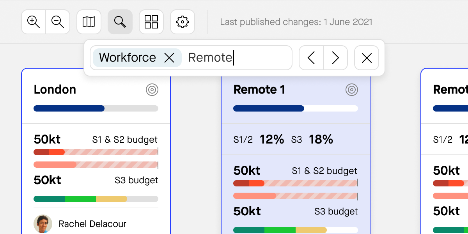Select the London card title
Viewport: 468px width, 234px height.
pos(55,90)
